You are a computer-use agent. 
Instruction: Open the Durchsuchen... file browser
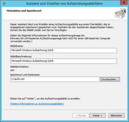[110, 79]
